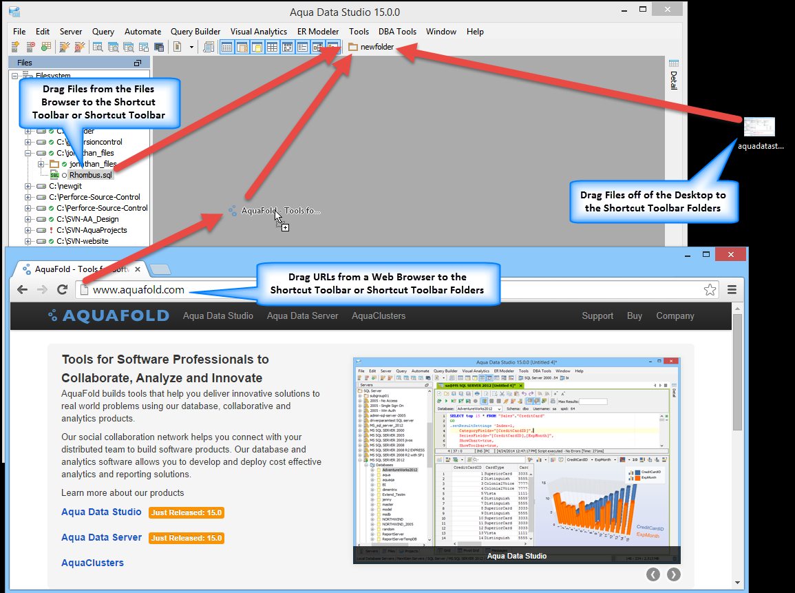Click the first magnifier-over-table query icon
The image size is (795, 593).
point(98,47)
